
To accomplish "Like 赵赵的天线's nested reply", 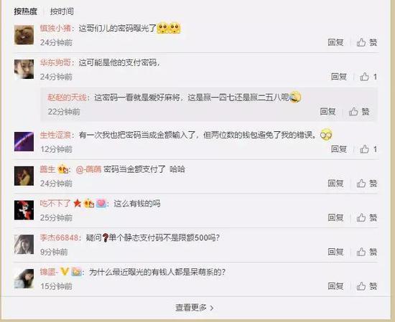I will pos(359,111).
